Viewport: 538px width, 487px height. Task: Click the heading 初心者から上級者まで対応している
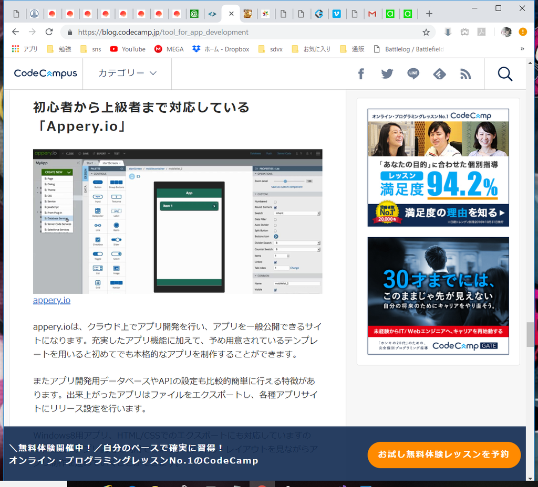pos(141,107)
